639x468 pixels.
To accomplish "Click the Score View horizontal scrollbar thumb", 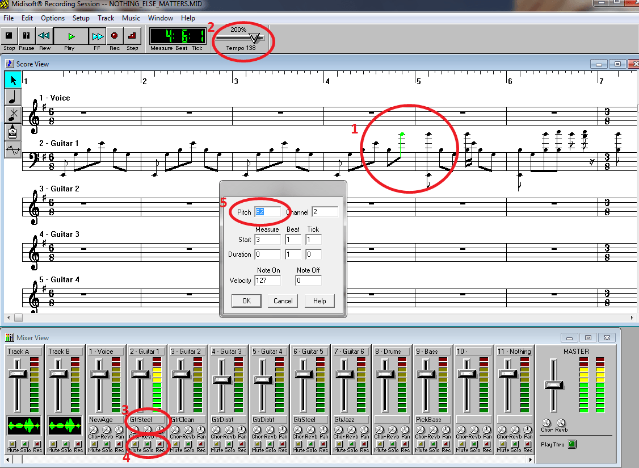I will click(19, 317).
